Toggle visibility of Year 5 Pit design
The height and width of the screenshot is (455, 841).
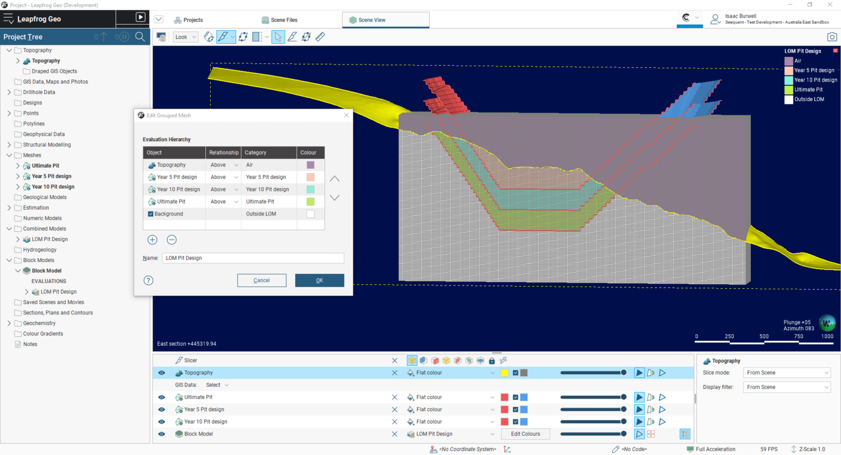[x=162, y=410]
